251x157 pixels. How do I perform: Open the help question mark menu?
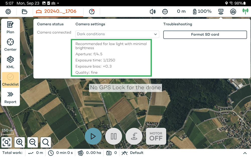point(92,11)
